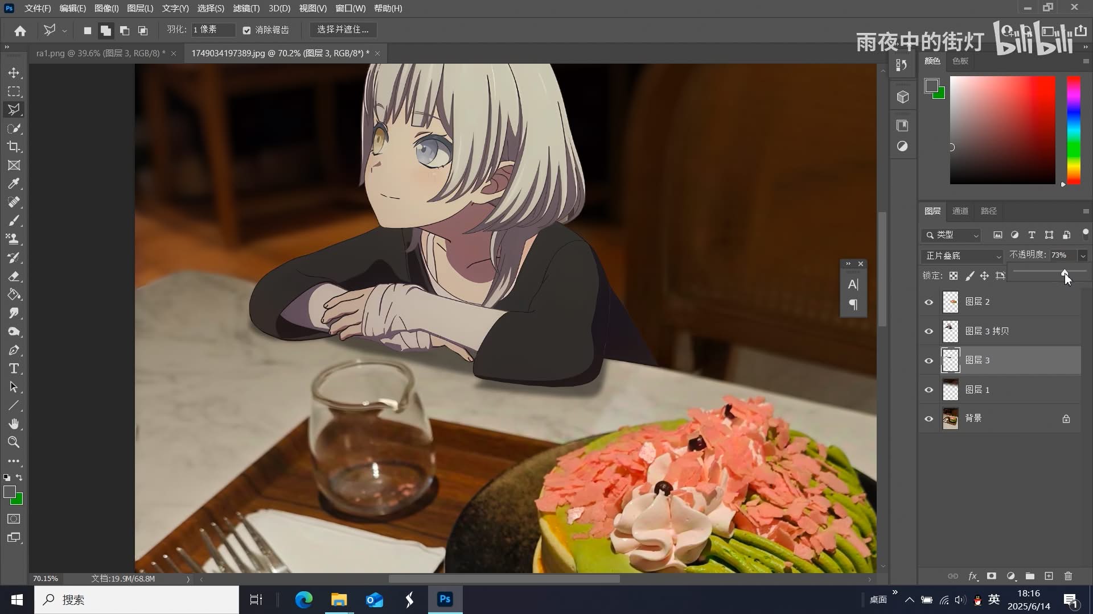1093x614 pixels.
Task: Expand status bar document info arrow
Action: (x=188, y=579)
